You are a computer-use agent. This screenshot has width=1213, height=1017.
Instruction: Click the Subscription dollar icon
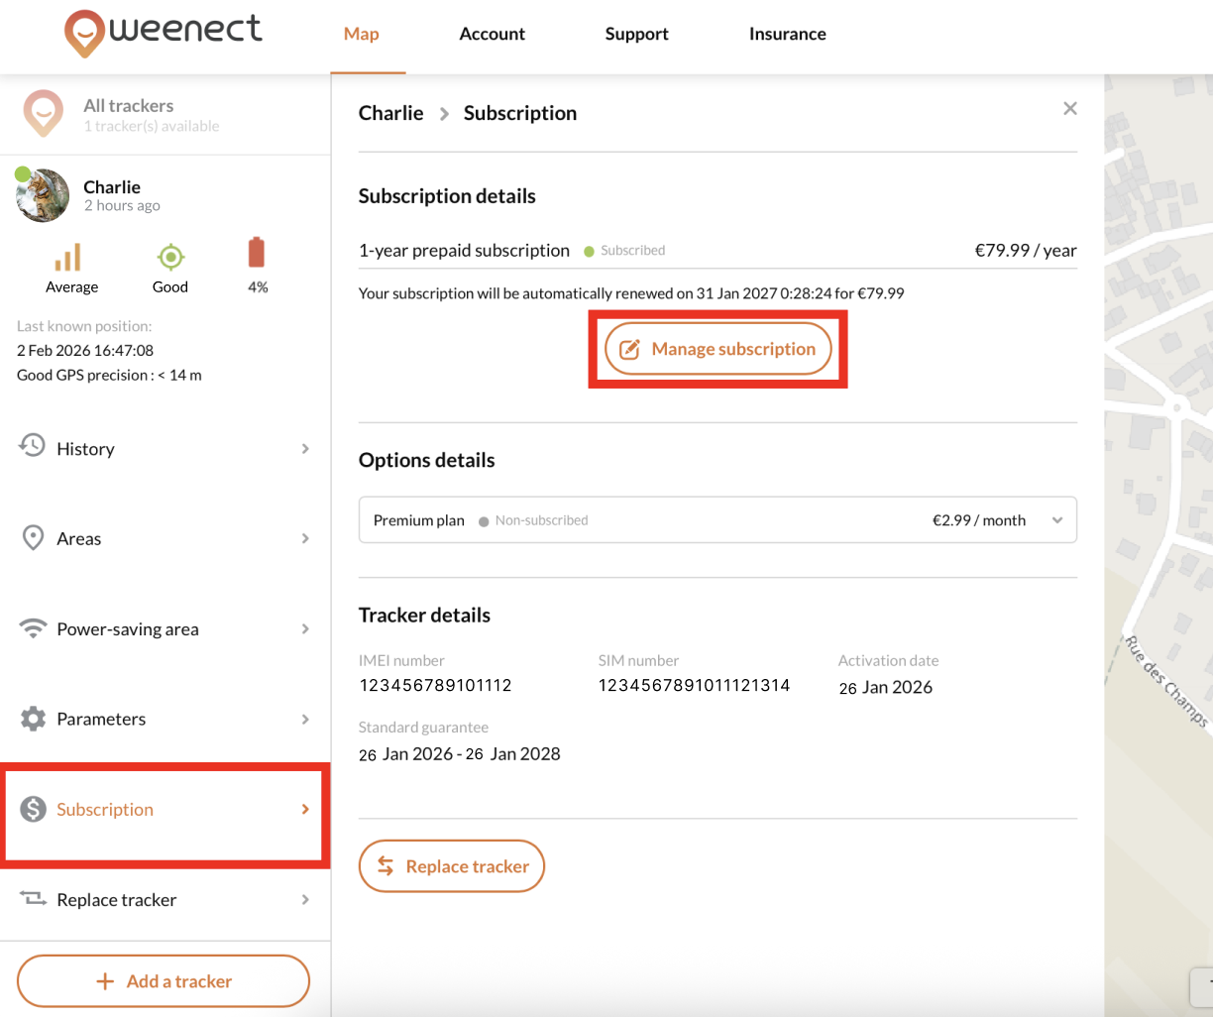point(33,809)
